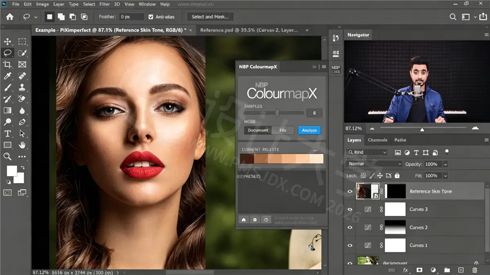This screenshot has width=490, height=275.
Task: Select the Crop tool
Action: pos(7,64)
